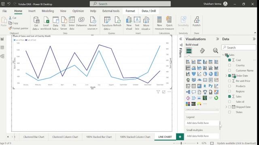Screen dimensions: 259x145
Task: Go to Clustered Bar Chart page
Action: [34, 137]
